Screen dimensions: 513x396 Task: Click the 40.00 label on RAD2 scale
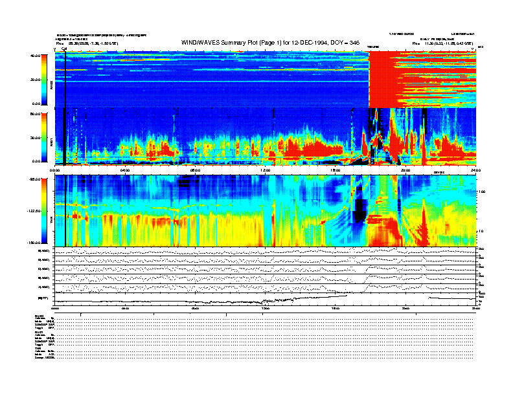(x=35, y=56)
